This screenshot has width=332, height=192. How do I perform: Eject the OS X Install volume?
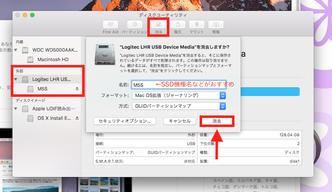77,119
